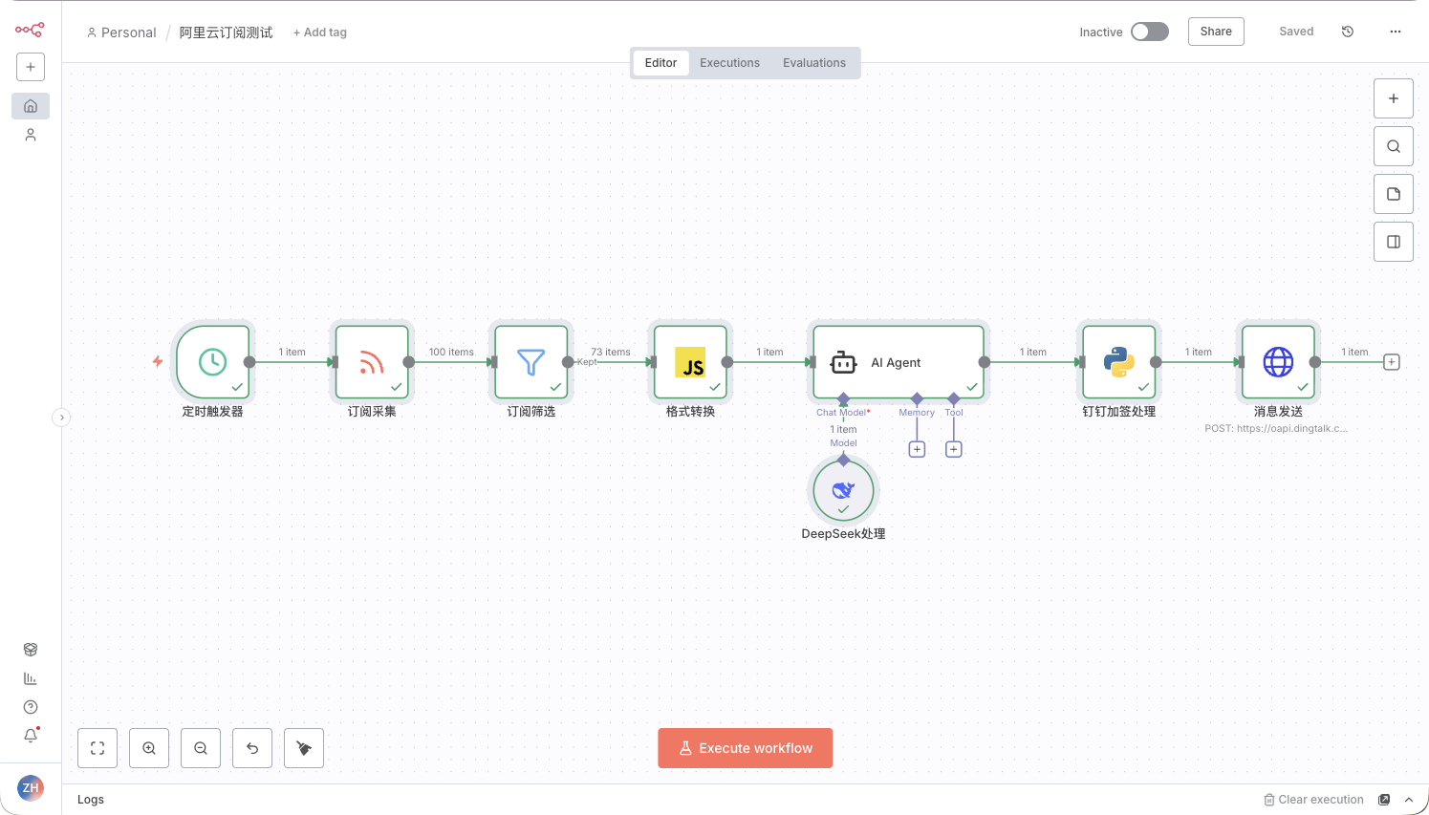Switch to the Executions tab

(x=729, y=63)
